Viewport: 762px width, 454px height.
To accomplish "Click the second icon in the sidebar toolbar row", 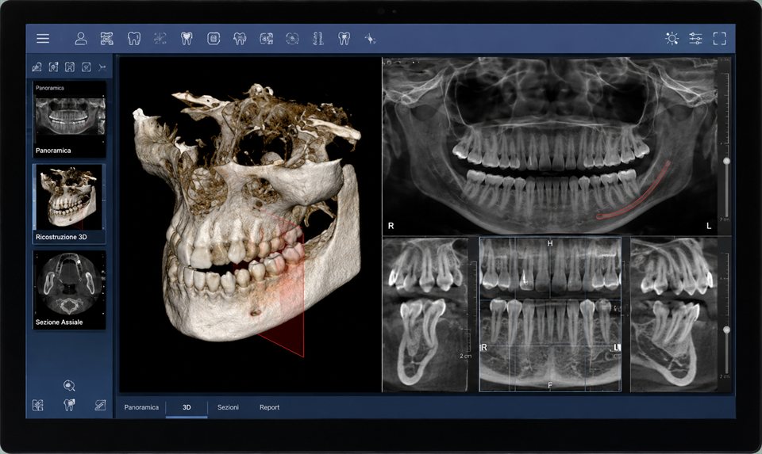I will (x=53, y=67).
